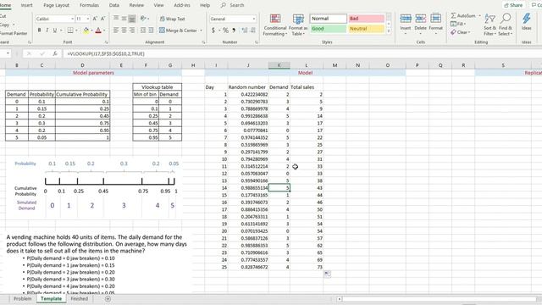Screen dimensions: 542x305
Task: Select cell with random number 0.422234082
Action: pos(247,94)
